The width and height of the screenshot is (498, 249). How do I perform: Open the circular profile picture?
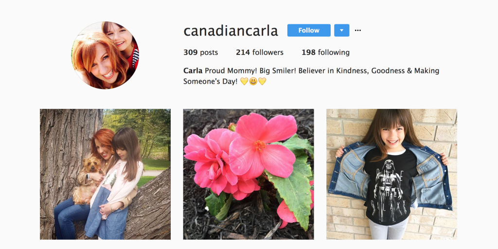(x=105, y=55)
